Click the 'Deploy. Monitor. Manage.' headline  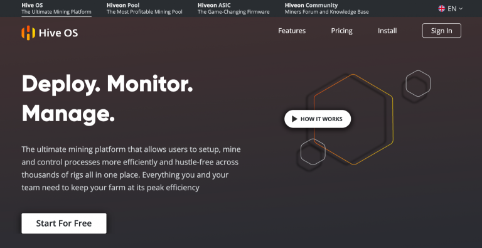[x=107, y=99]
